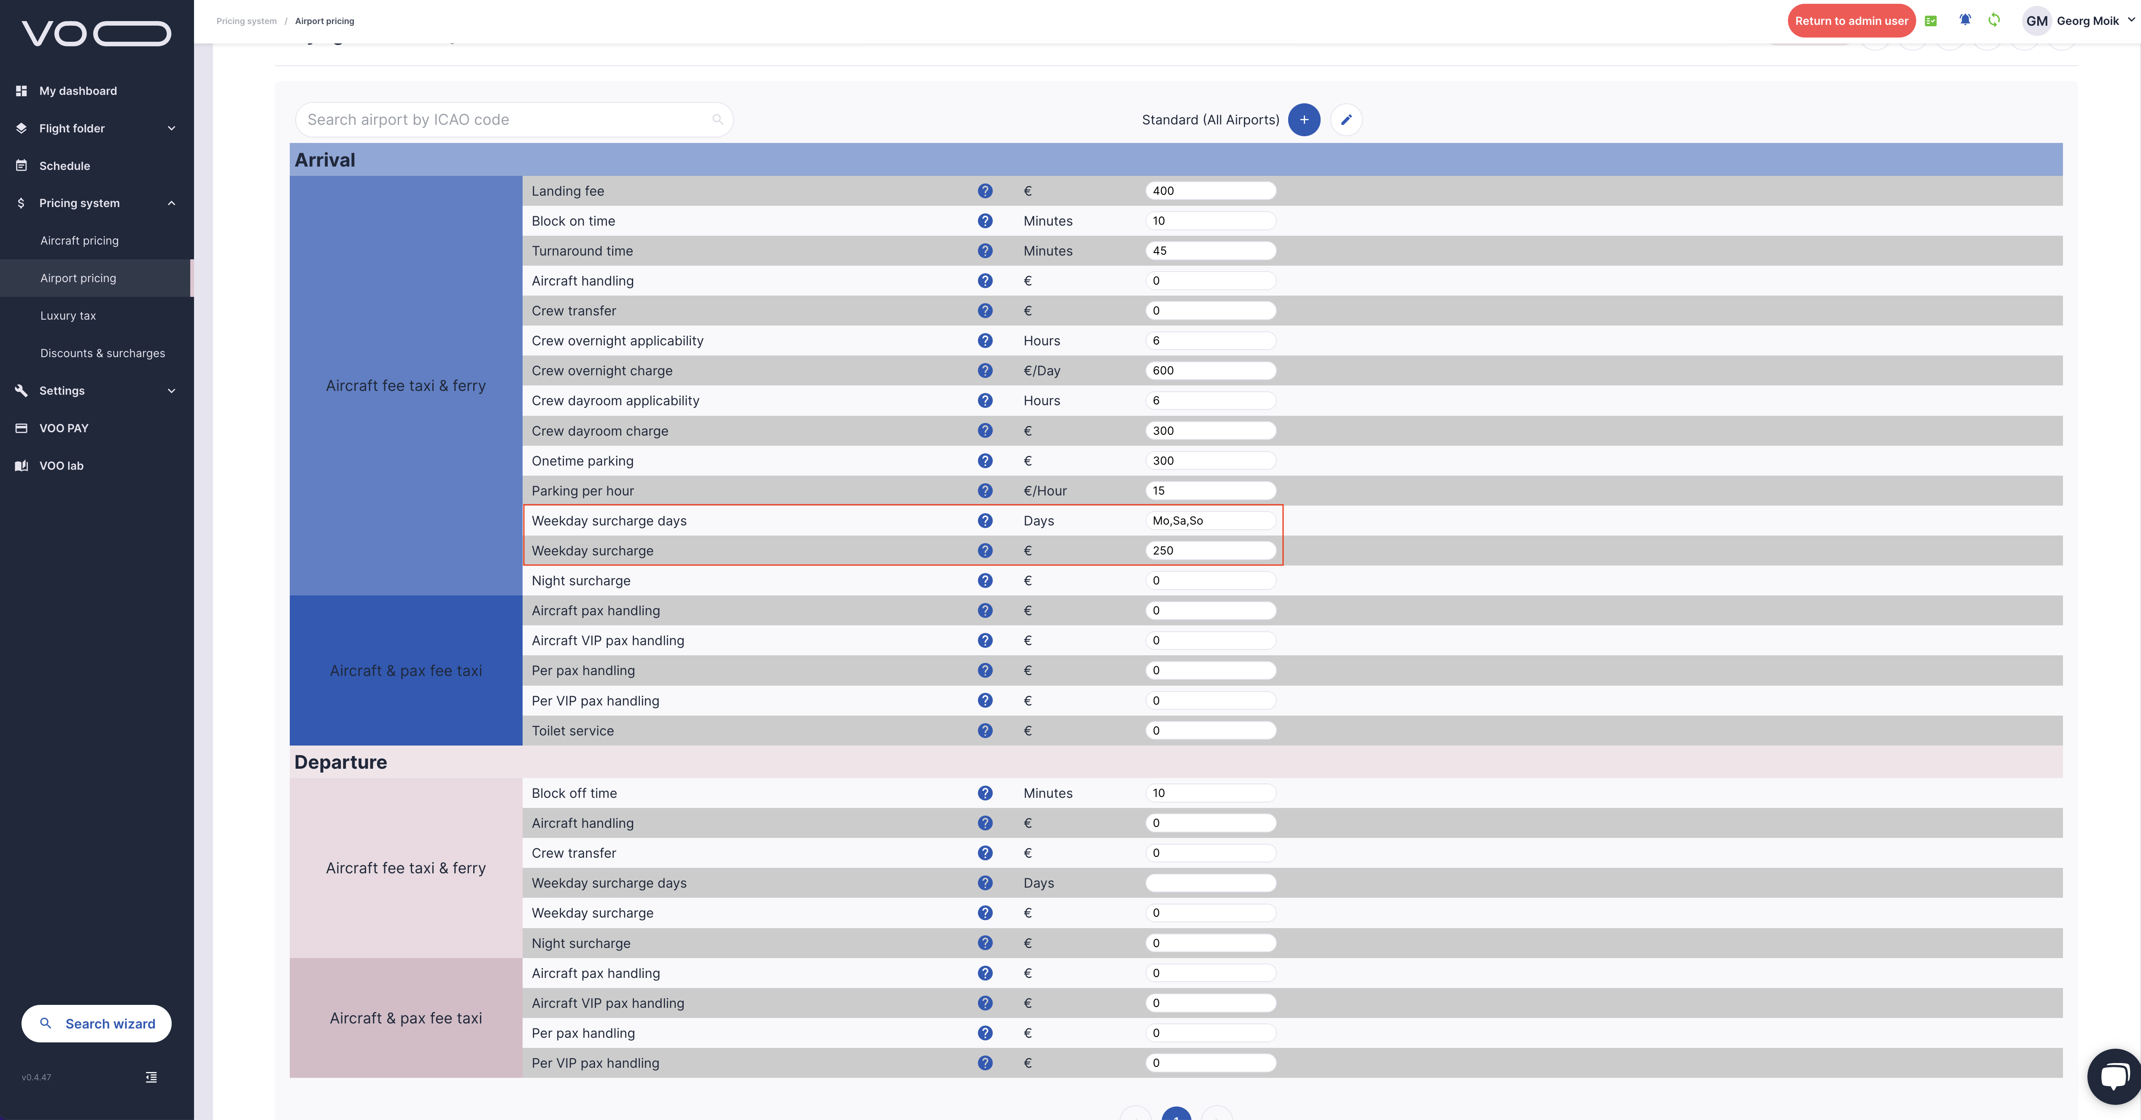Edit departure Night surcharge value field
Image resolution: width=2141 pixels, height=1120 pixels.
pyautogui.click(x=1210, y=943)
